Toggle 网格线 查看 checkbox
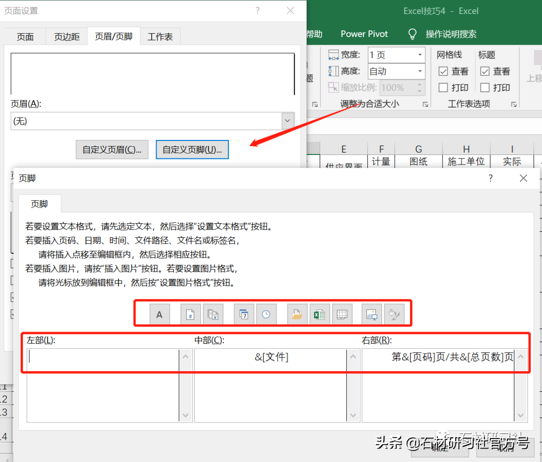542x462 pixels. coord(443,71)
